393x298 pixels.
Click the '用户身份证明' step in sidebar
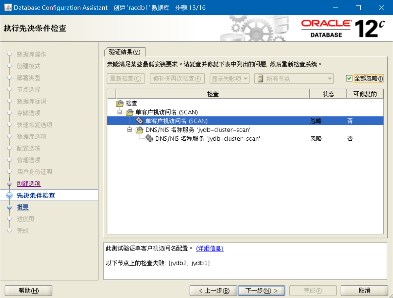click(x=34, y=172)
